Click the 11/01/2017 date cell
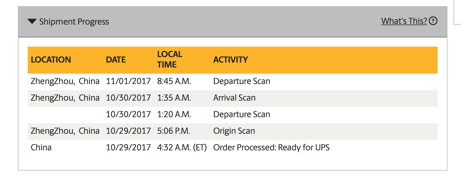This screenshot has height=181, width=461. pyautogui.click(x=128, y=81)
